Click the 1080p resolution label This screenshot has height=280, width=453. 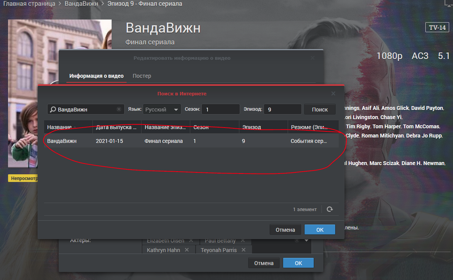(x=389, y=56)
